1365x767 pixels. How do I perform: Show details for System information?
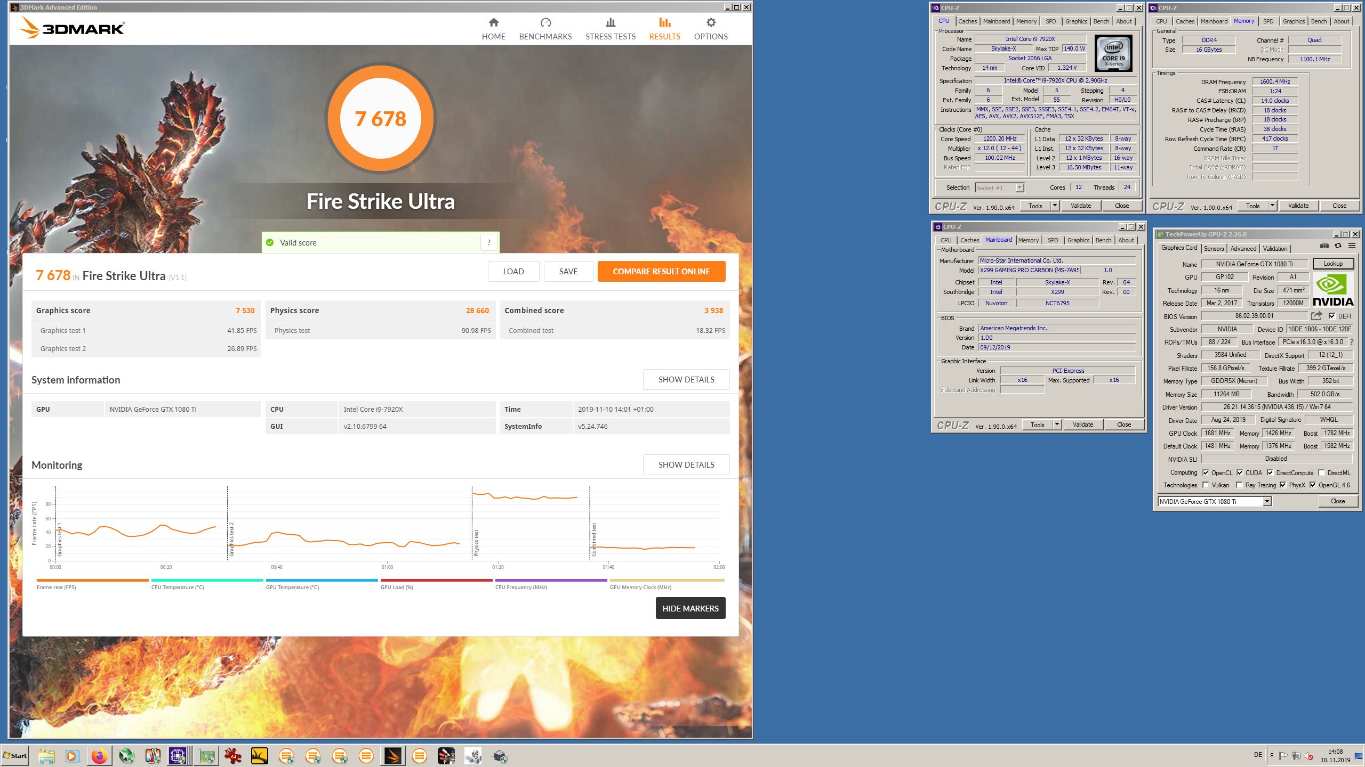coord(686,380)
